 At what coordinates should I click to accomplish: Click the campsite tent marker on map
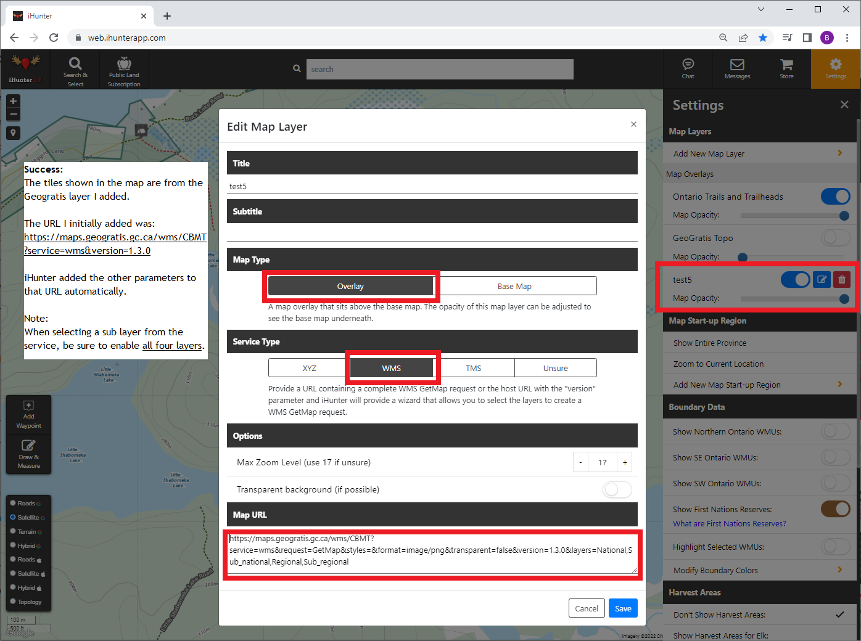click(x=141, y=130)
